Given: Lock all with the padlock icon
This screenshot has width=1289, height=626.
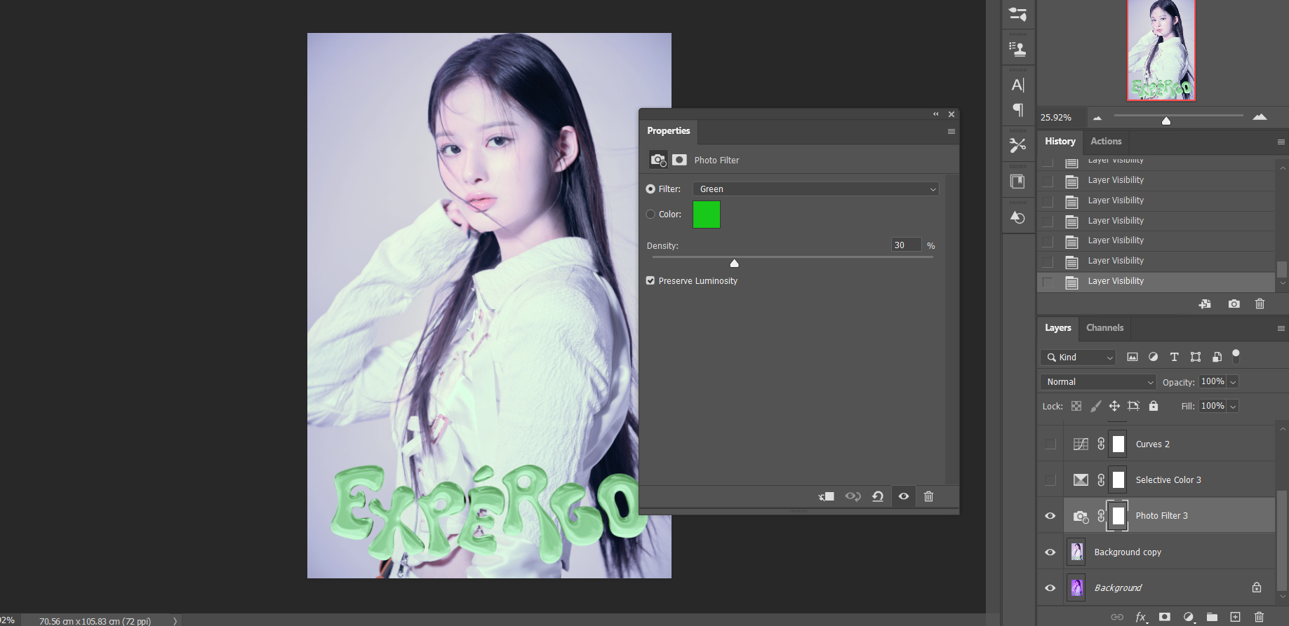Looking at the screenshot, I should [1154, 406].
